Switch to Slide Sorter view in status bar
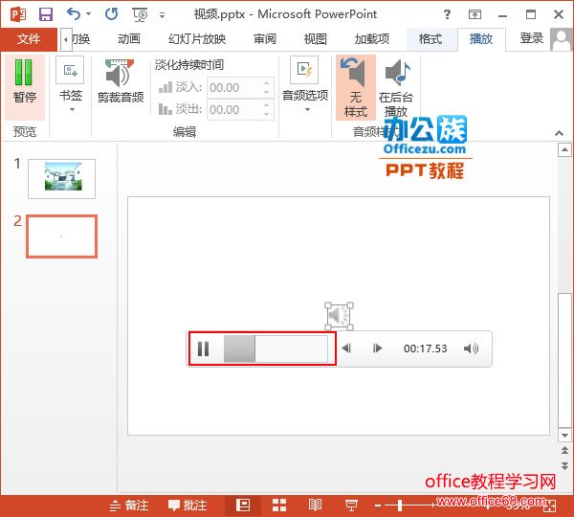Viewport: 574px width, 517px height. 280,506
